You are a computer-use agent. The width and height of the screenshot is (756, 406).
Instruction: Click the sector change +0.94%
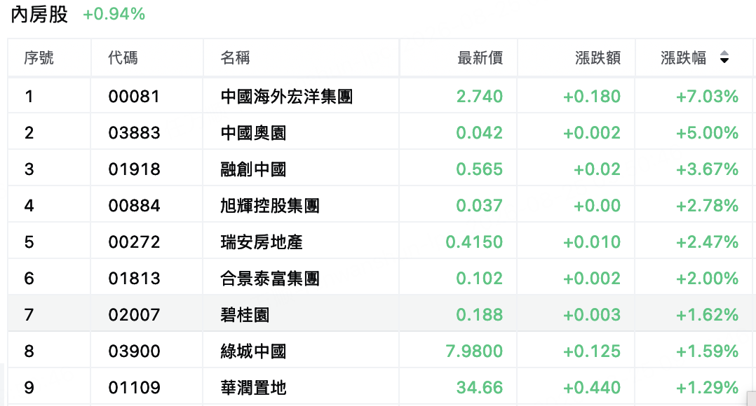[x=114, y=14]
